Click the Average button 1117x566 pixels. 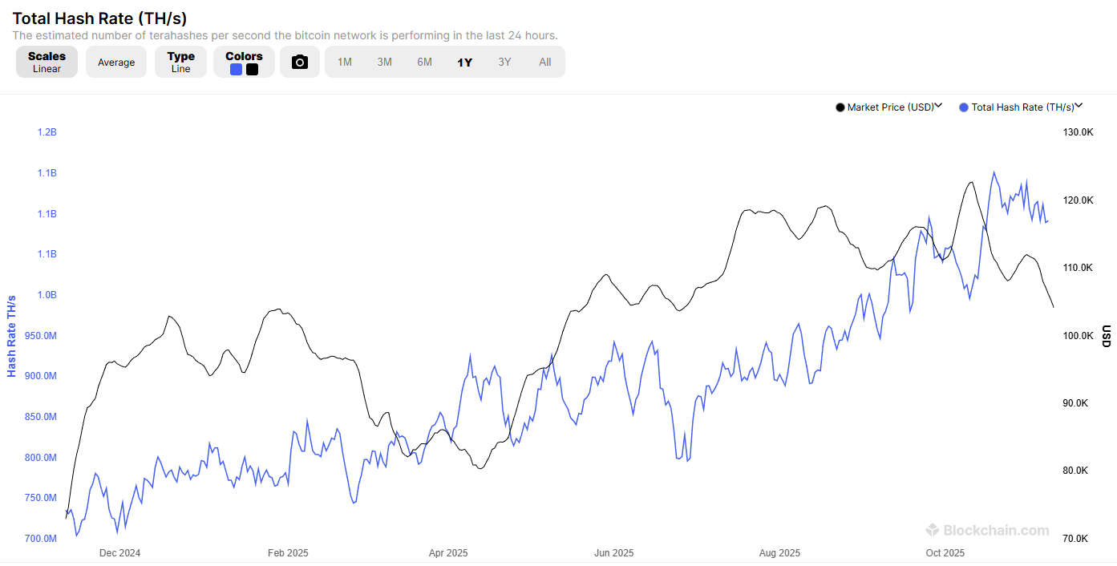point(116,62)
